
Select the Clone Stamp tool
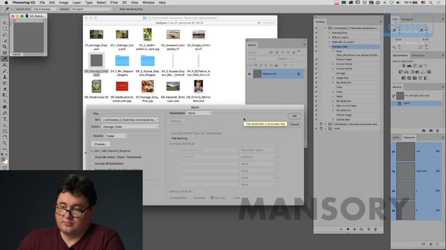[x=5, y=77]
